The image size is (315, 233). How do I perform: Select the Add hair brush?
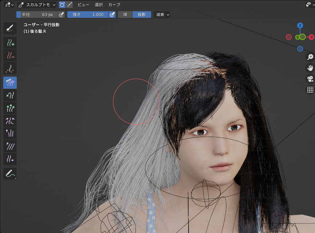(x=10, y=43)
